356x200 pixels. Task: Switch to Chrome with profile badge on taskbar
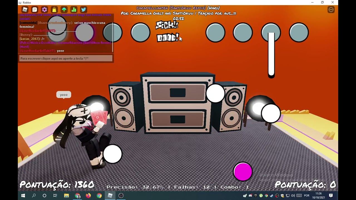click(78, 196)
